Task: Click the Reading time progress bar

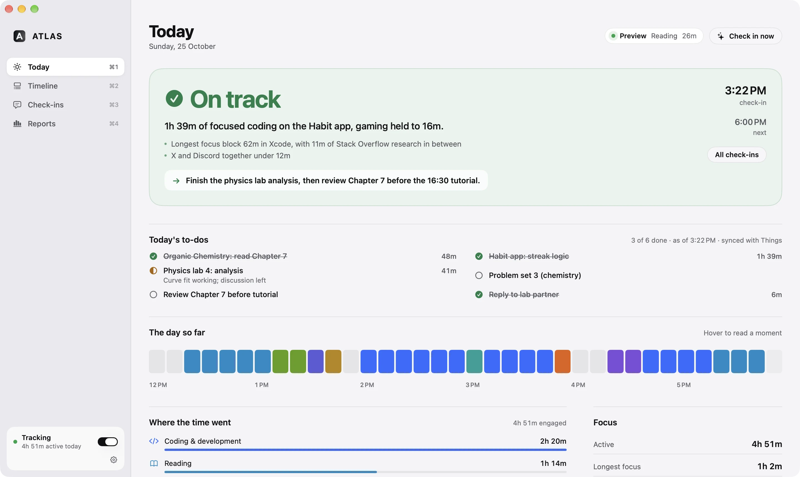Action: coord(365,472)
